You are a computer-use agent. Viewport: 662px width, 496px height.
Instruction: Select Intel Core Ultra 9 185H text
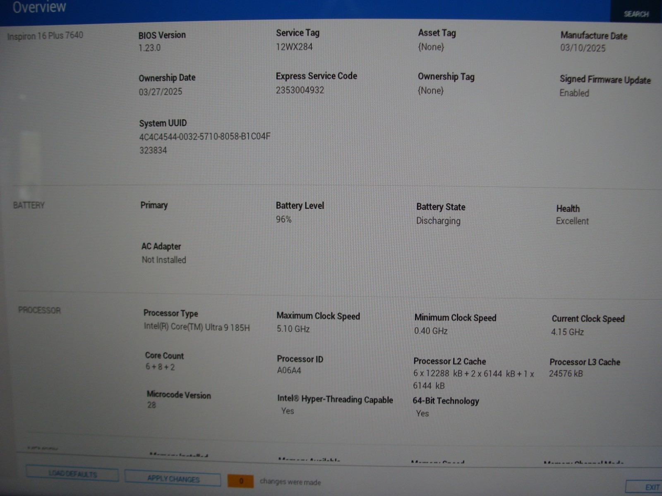[x=197, y=327]
